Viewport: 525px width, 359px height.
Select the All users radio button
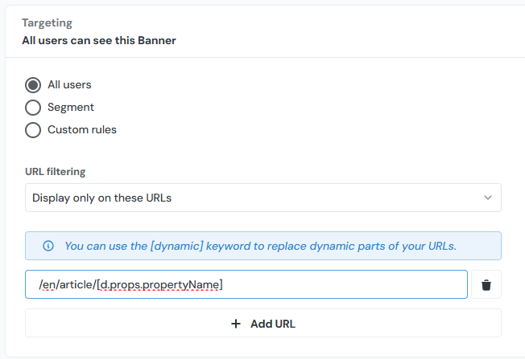33,84
